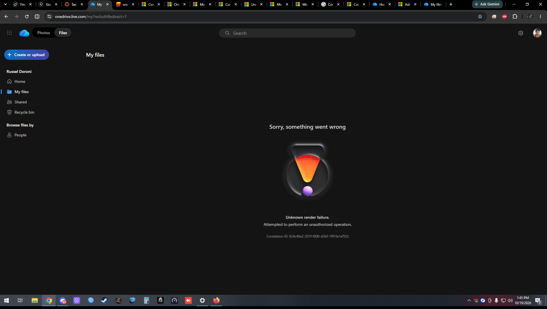Expand the tab search dropdown arrow
547x309 pixels.
point(5,4)
